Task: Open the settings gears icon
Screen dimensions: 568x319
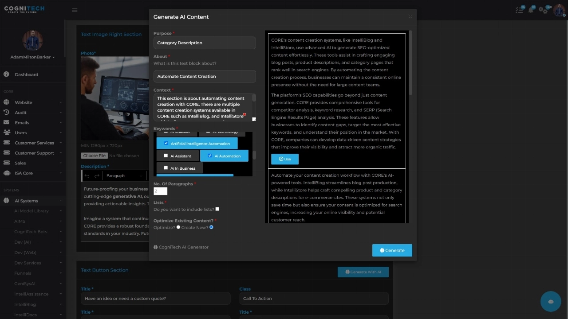Action: coord(543,10)
